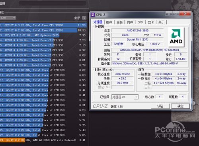Screen dimensions: 199x146
Task: Select rank 1 Intel Xeon W5590 row
Action: click(43, 25)
